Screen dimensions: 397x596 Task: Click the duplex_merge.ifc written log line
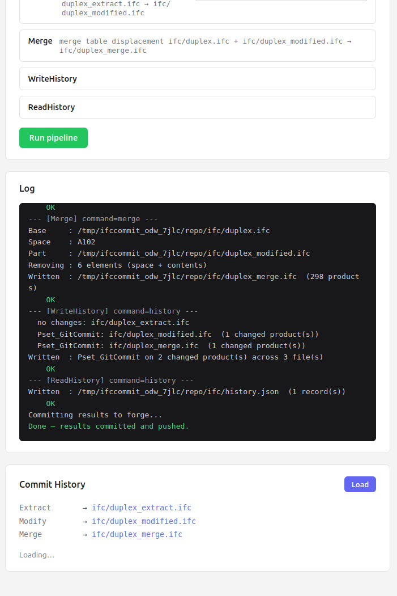pyautogui.click(x=194, y=282)
